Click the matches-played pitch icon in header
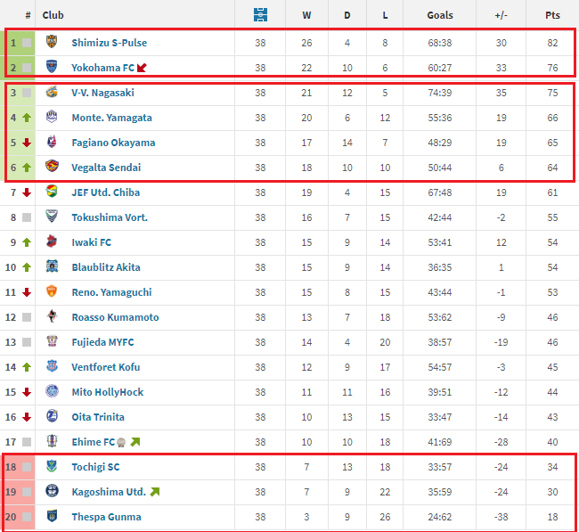The height and width of the screenshot is (532, 579). point(260,14)
